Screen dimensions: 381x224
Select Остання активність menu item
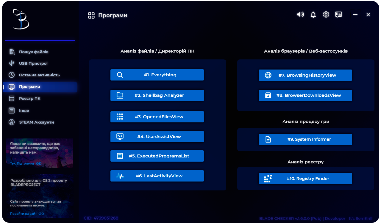point(39,75)
